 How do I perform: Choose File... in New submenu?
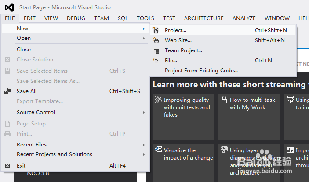coord(223,61)
